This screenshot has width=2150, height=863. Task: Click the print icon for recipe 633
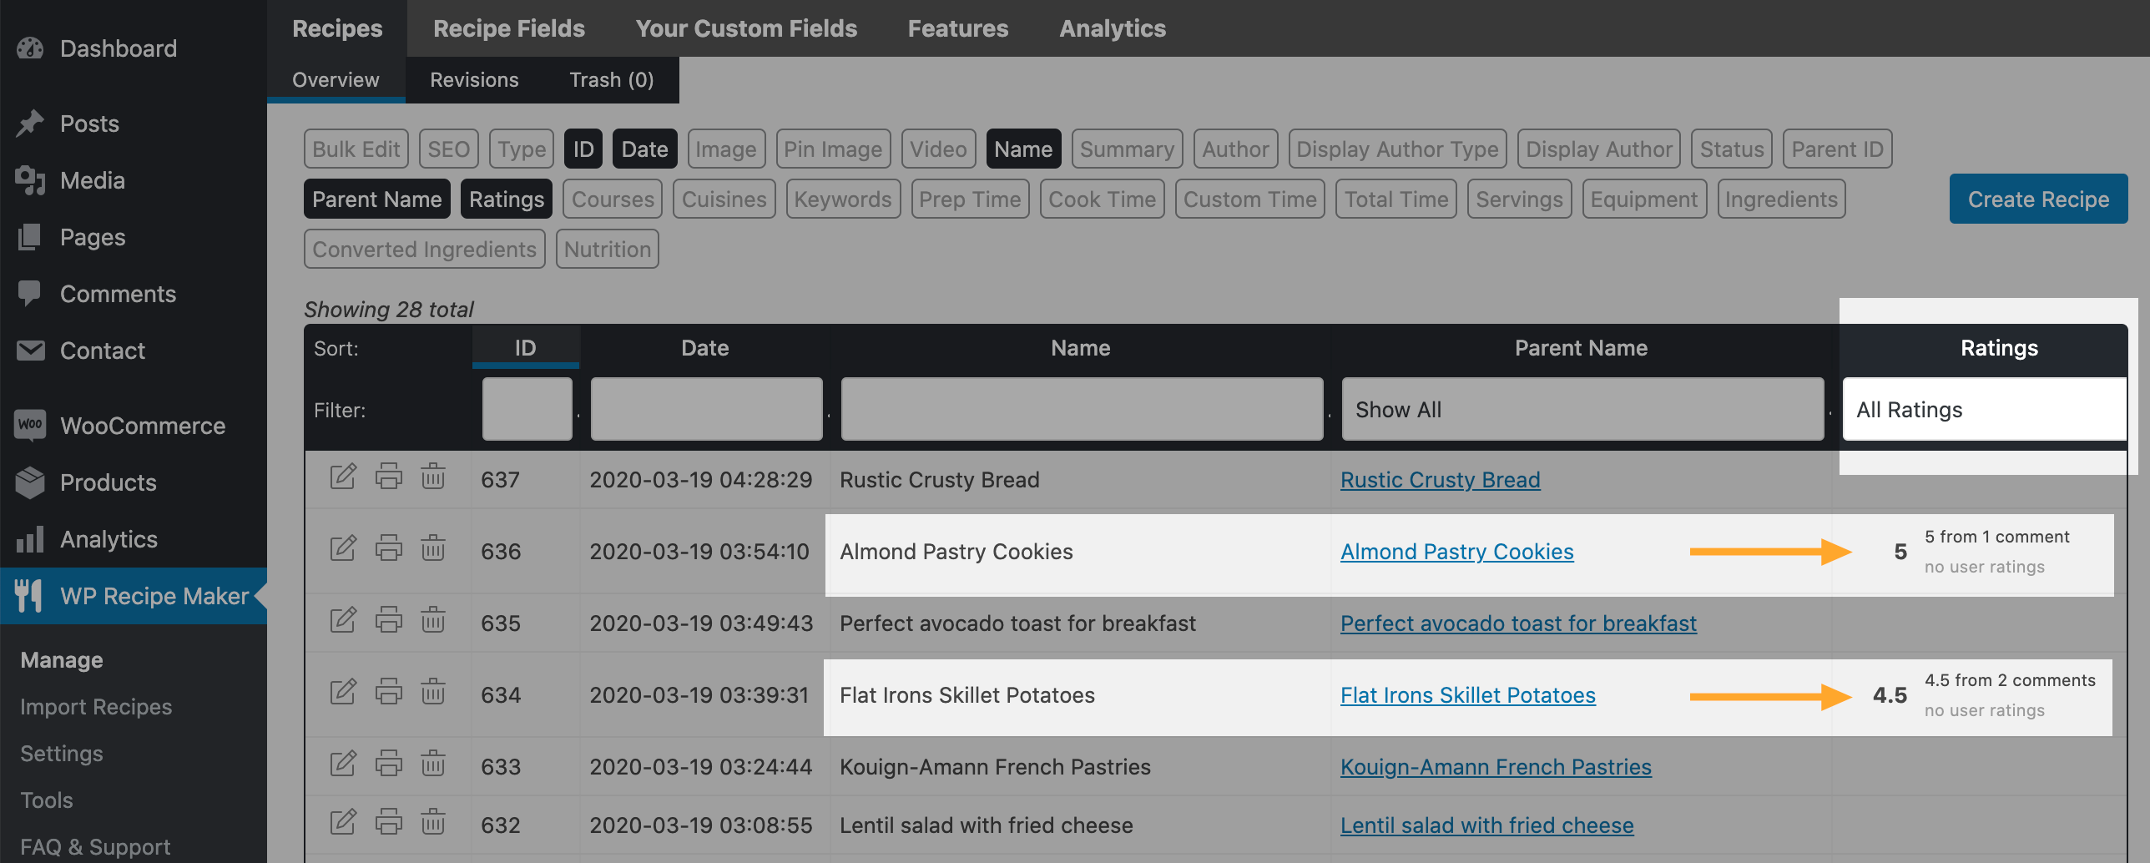click(x=388, y=764)
